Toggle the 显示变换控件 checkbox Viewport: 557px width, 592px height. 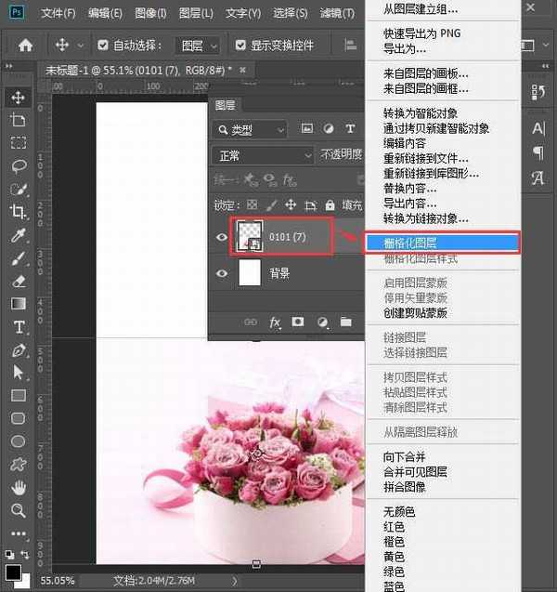[x=241, y=46]
